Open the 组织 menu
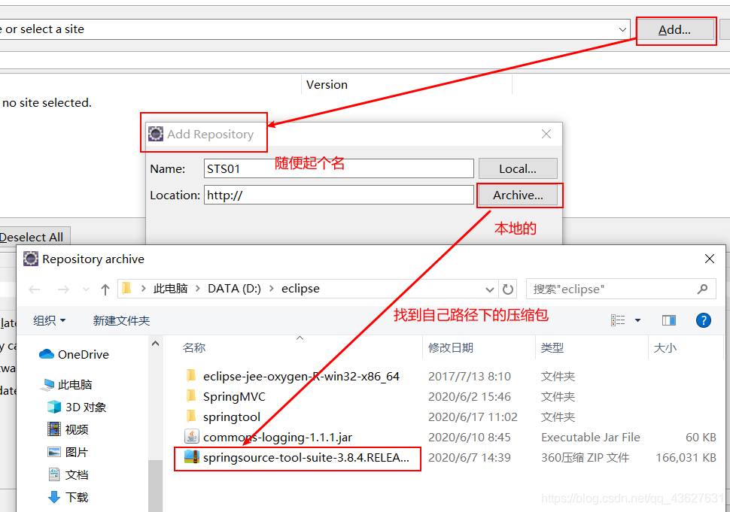This screenshot has width=730, height=512. [x=50, y=320]
